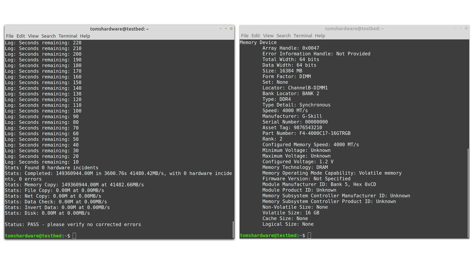Open Help menu in left terminal

[85, 36]
